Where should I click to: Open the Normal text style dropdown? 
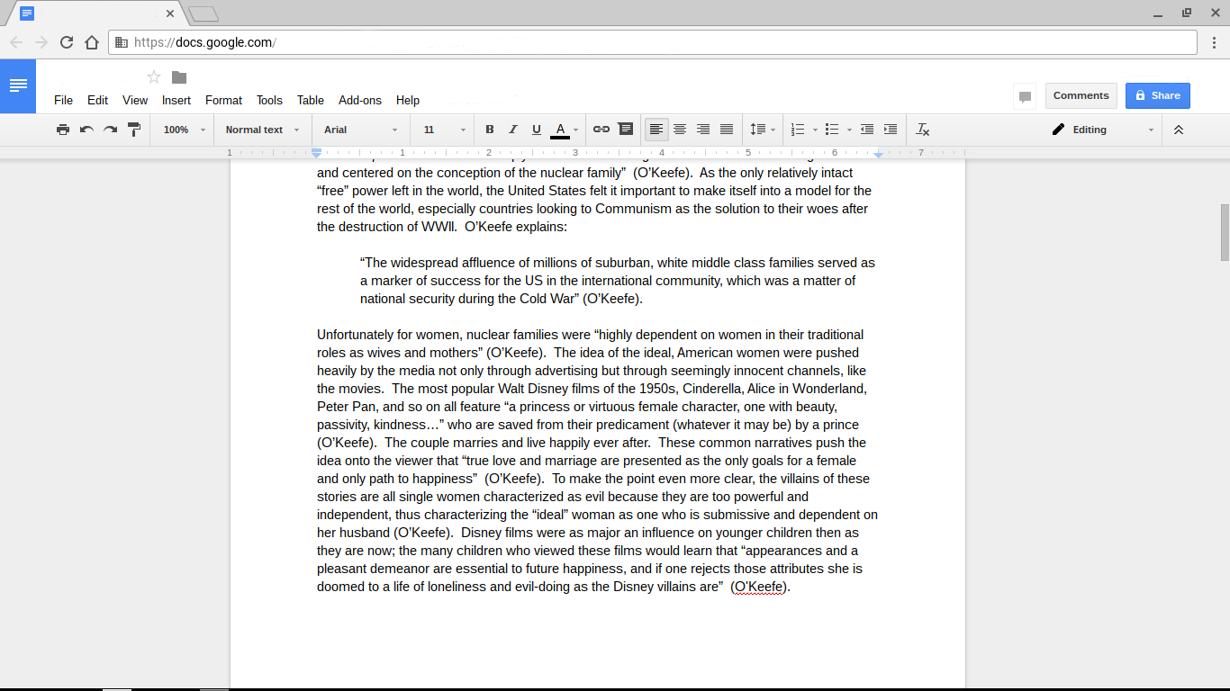pos(260,130)
